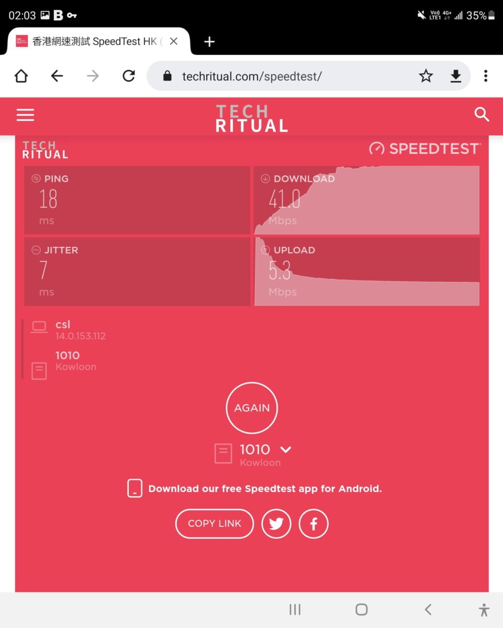Image resolution: width=503 pixels, height=628 pixels.
Task: Click the Tech Ritual header logo
Action: [252, 118]
